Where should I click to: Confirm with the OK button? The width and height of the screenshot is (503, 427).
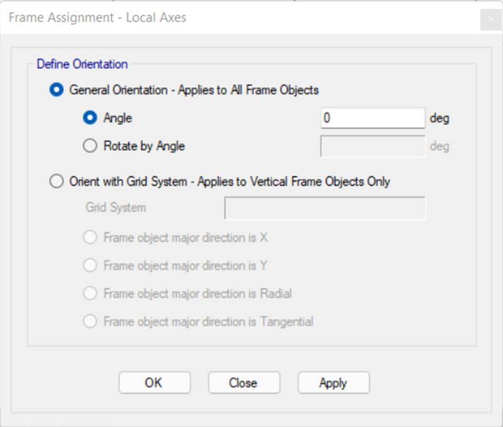point(155,382)
